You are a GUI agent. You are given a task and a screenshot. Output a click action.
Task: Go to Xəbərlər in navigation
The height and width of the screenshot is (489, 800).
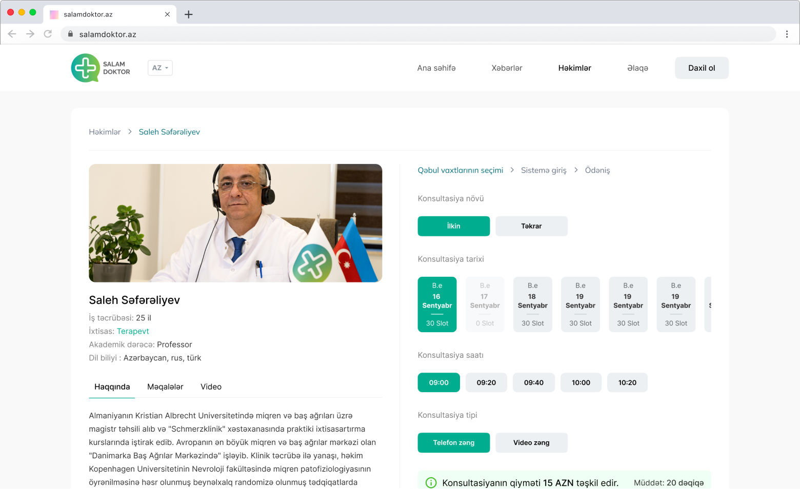507,68
